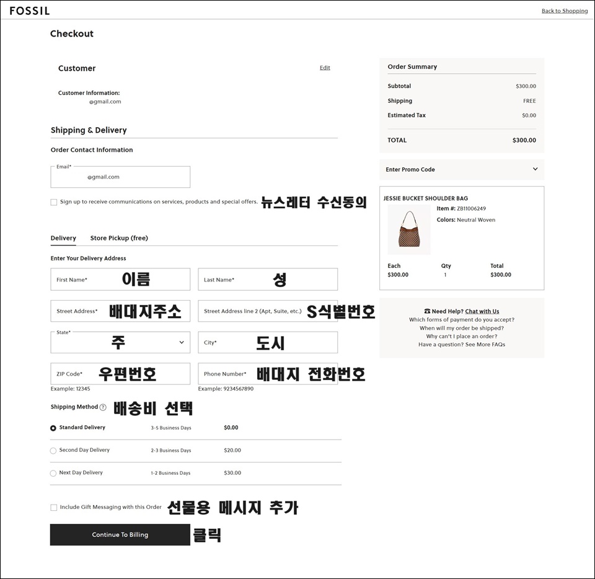
Task: Open Chat with Us link
Action: point(482,311)
